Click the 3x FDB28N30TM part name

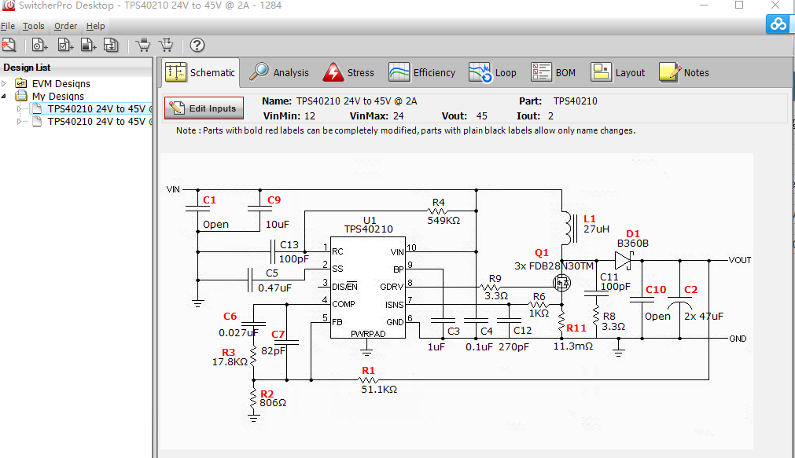point(554,266)
